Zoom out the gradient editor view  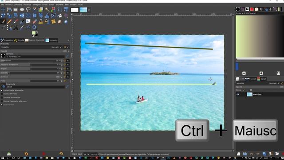pos(244,73)
